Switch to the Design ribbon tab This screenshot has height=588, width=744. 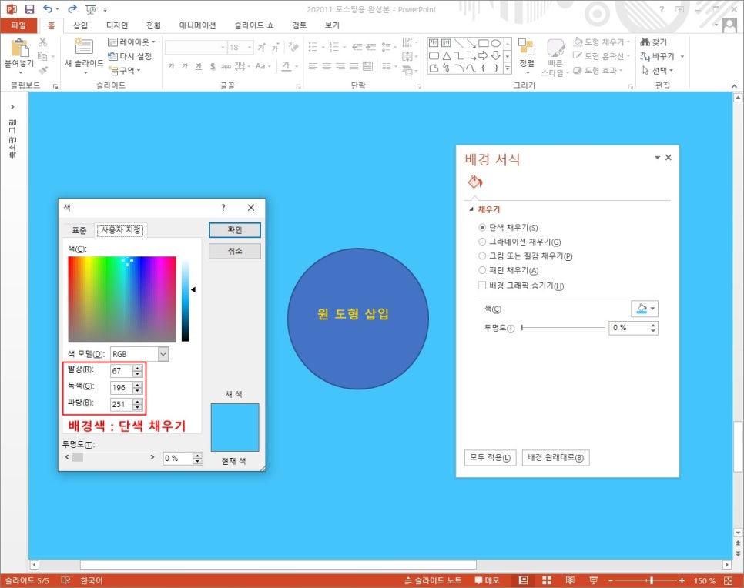point(117,25)
